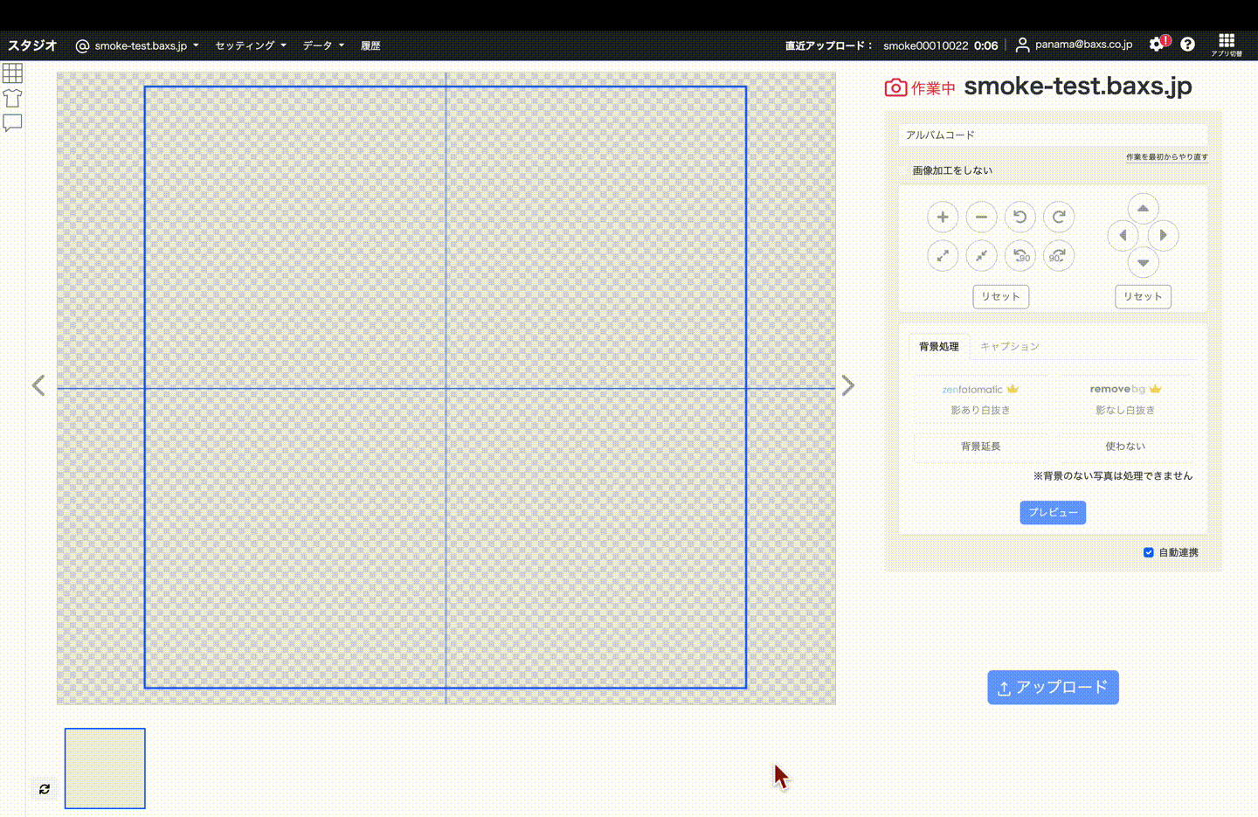The image size is (1258, 817).
Task: Click the zoom in plus icon
Action: tap(942, 217)
